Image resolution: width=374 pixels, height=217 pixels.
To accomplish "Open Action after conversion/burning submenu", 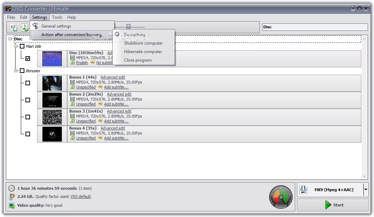I will (72, 35).
